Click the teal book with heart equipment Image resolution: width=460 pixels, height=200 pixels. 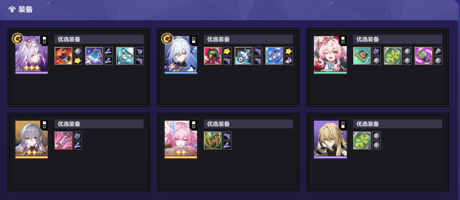[x=362, y=56]
